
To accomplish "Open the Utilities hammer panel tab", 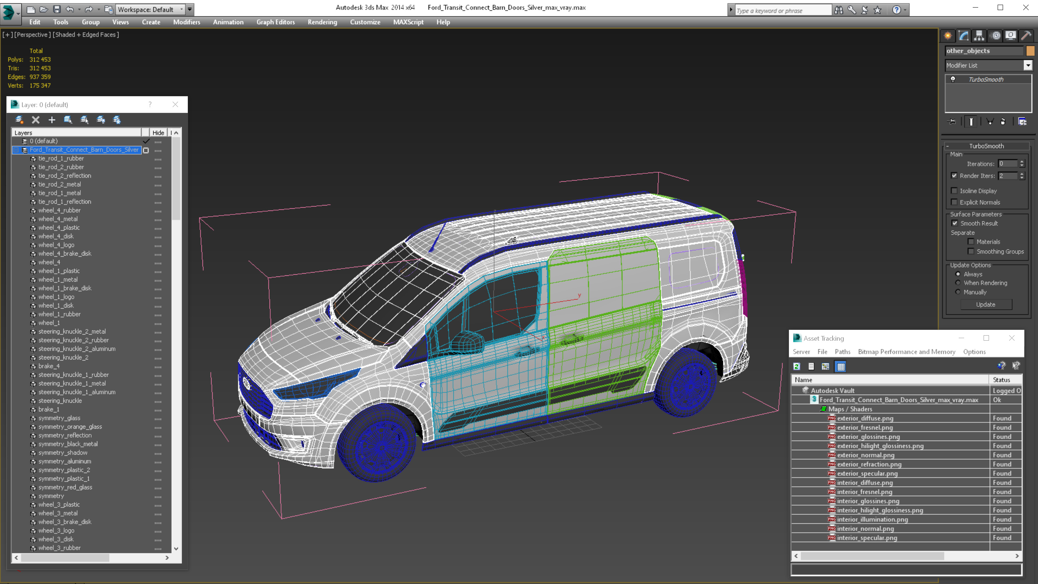I will coord(1026,35).
